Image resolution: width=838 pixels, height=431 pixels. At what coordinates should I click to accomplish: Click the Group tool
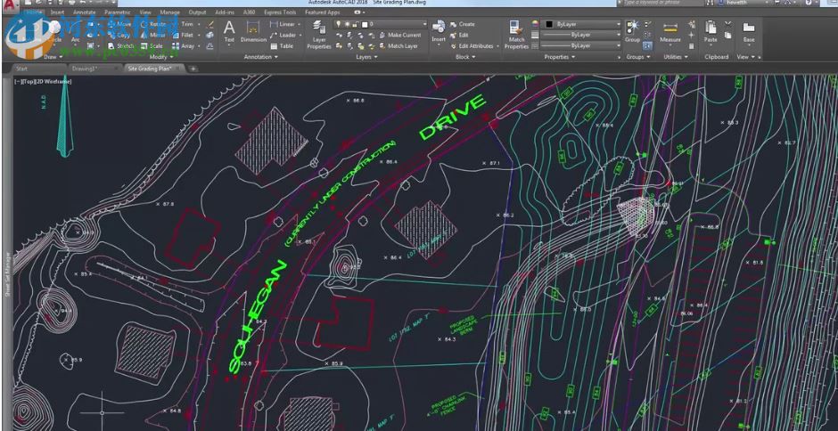click(632, 31)
